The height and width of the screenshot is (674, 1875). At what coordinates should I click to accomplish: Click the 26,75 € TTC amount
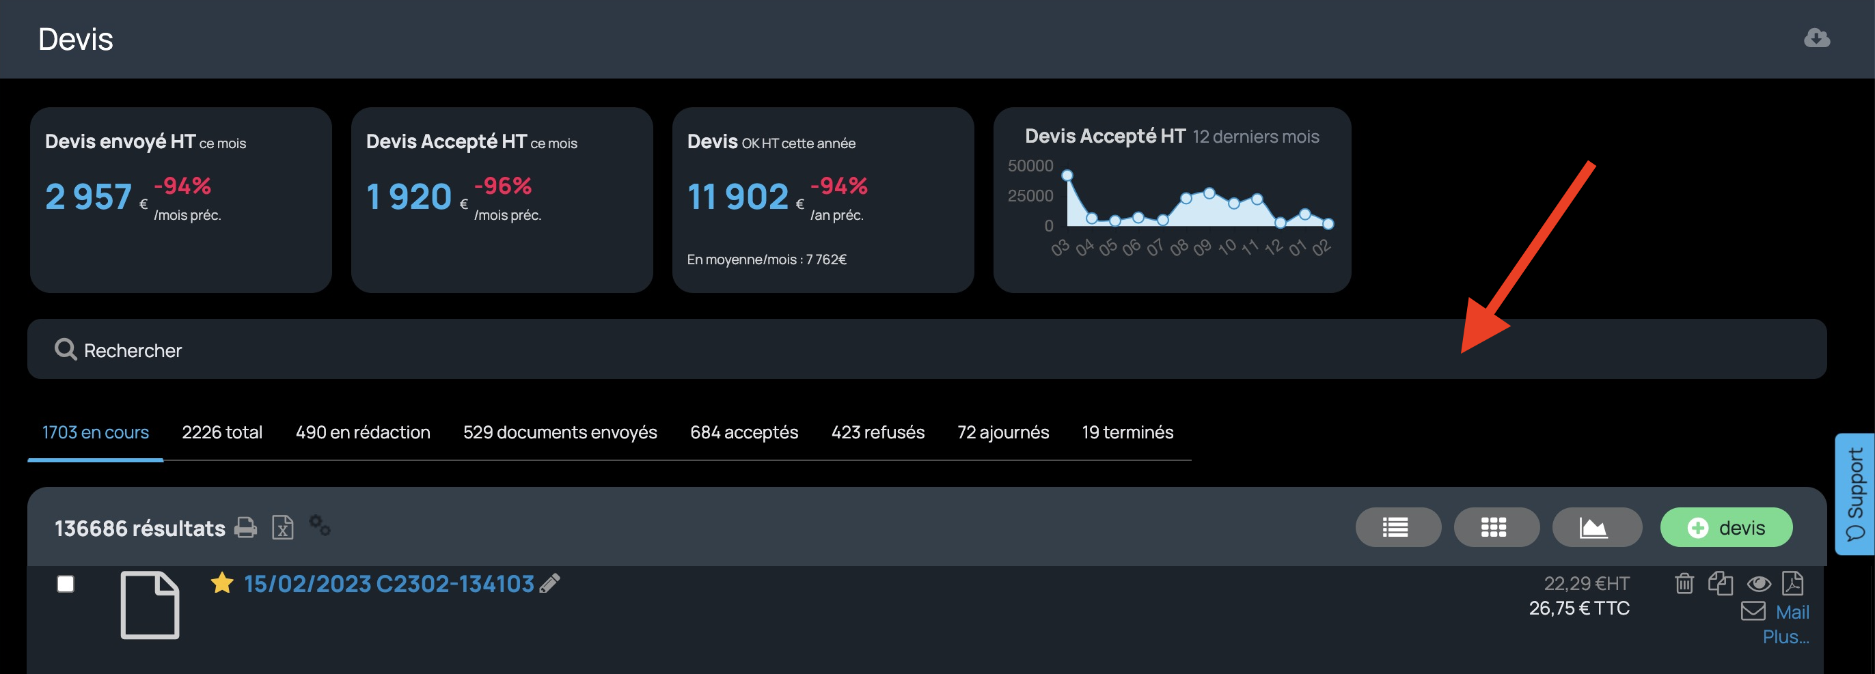pyautogui.click(x=1578, y=608)
